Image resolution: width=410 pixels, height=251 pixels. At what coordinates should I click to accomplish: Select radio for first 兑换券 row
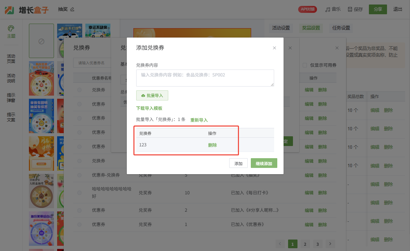79,90
